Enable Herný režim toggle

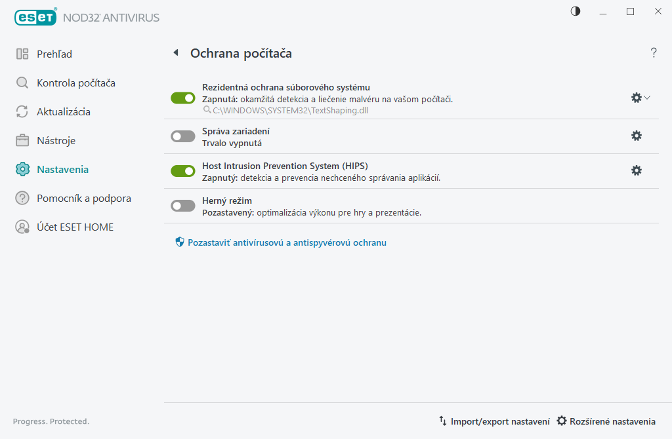click(x=183, y=206)
